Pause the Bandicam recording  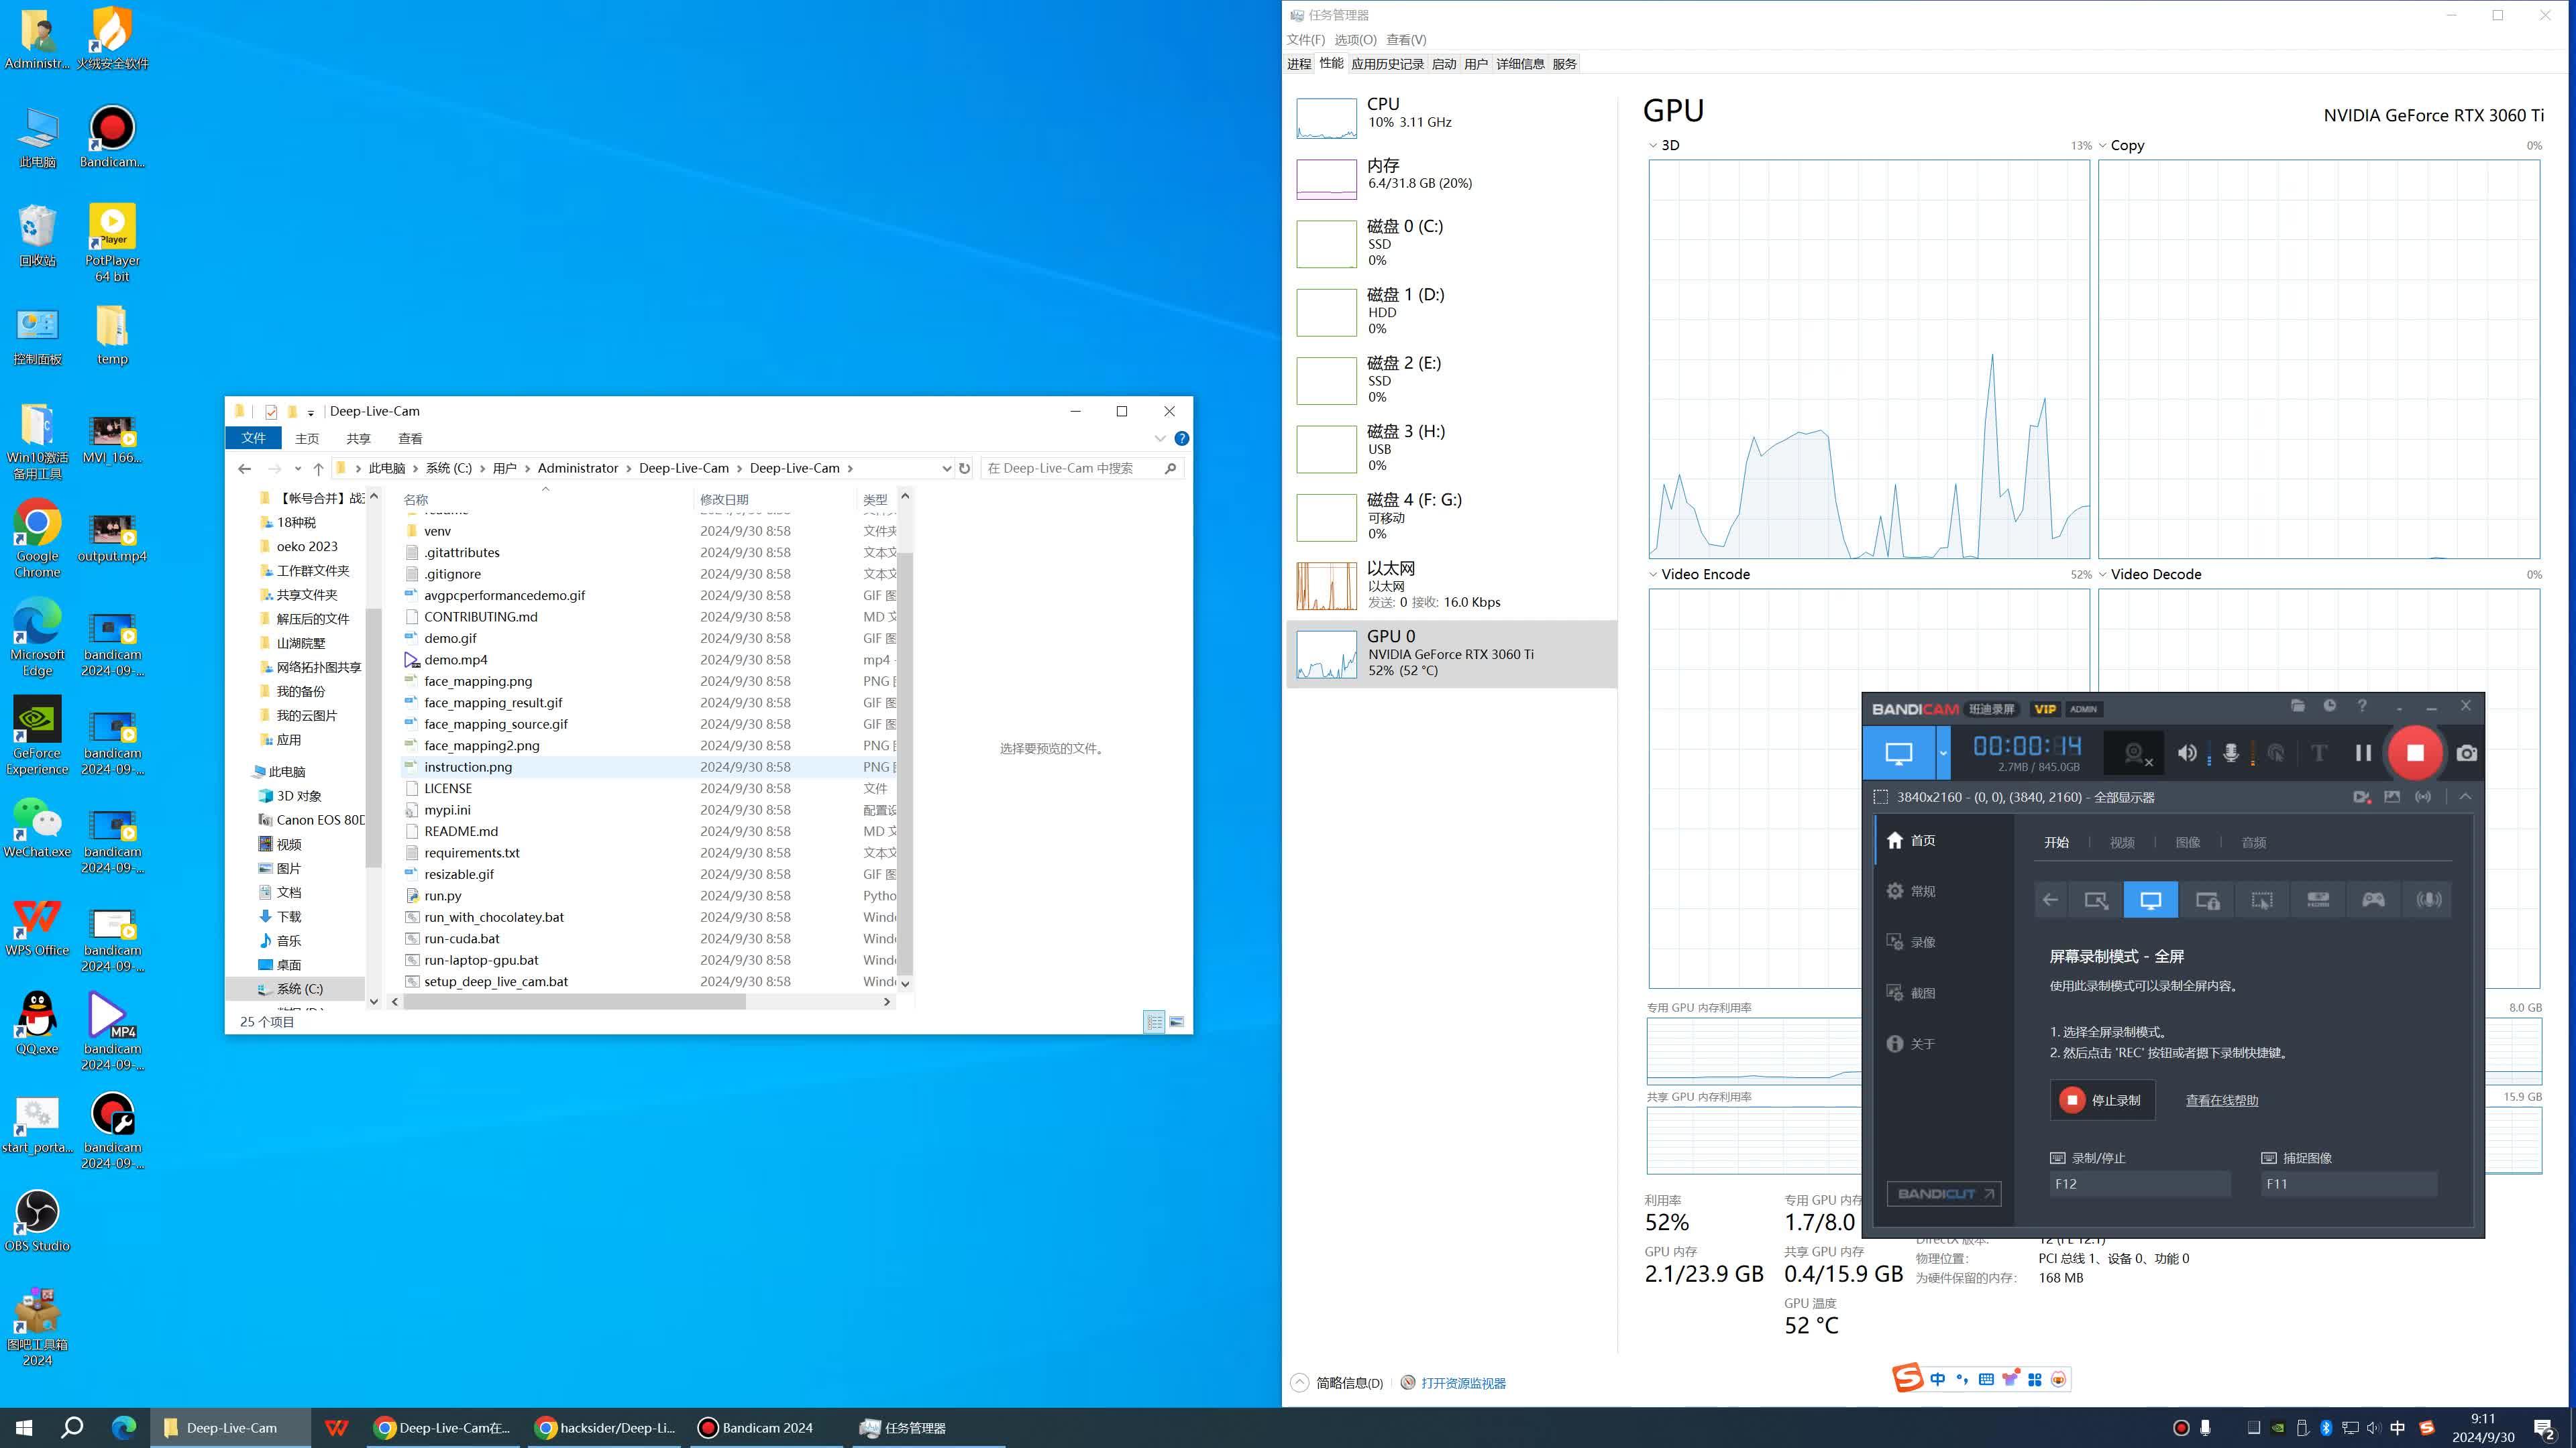(2362, 752)
